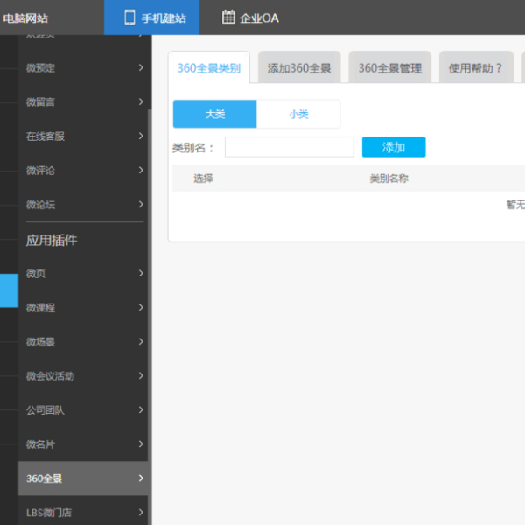Open the 微课程 menu entry
525x525 pixels.
41,308
